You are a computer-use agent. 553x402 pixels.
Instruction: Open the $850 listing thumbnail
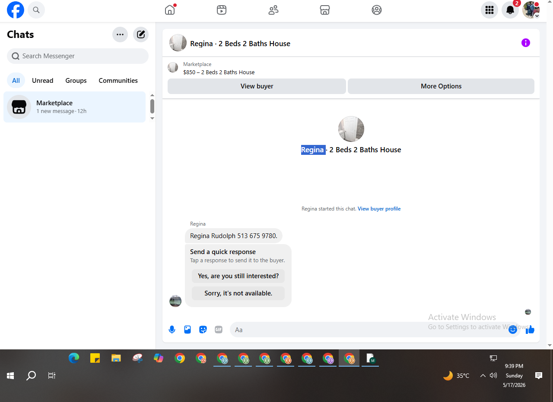click(173, 67)
